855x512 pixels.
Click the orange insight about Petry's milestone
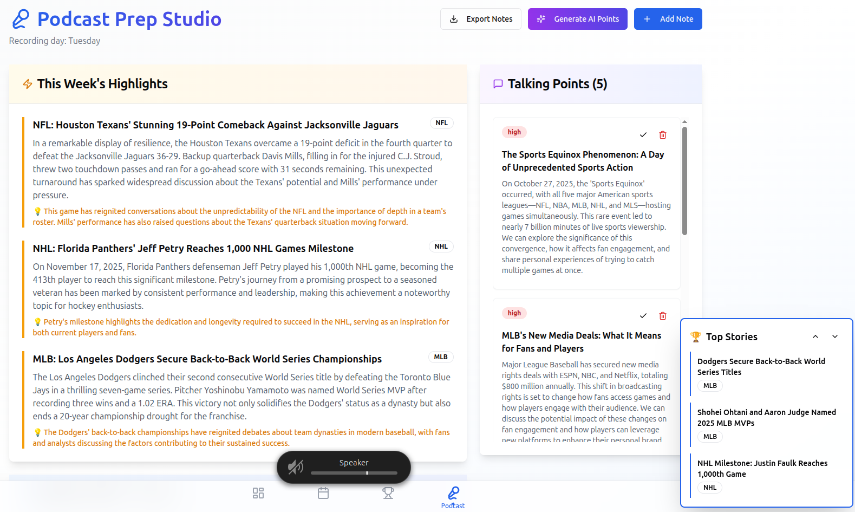[241, 327]
